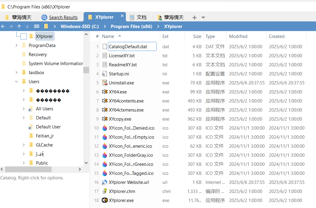The height and width of the screenshot is (208, 316).
Task: Expand the All Users tree node
Action: [24, 109]
